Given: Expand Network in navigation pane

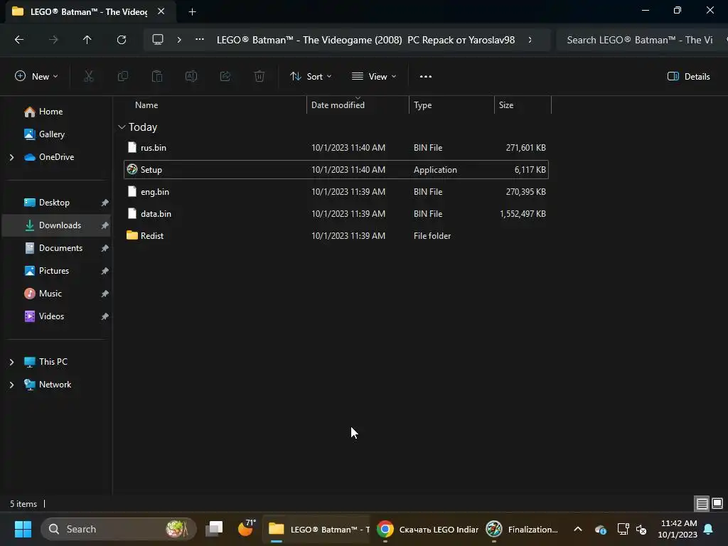Looking at the screenshot, I should pyautogui.click(x=11, y=385).
